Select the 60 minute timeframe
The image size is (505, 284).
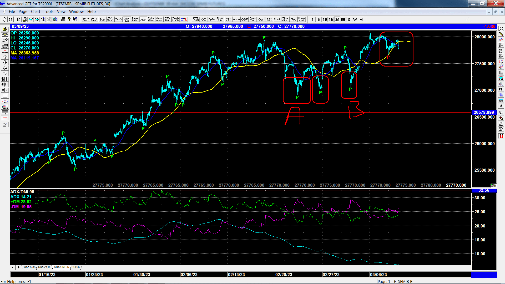click(343, 19)
